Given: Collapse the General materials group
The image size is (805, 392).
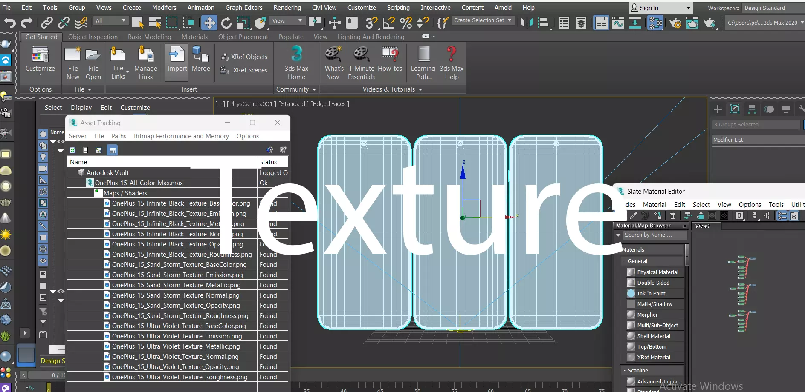Looking at the screenshot, I should tap(625, 261).
